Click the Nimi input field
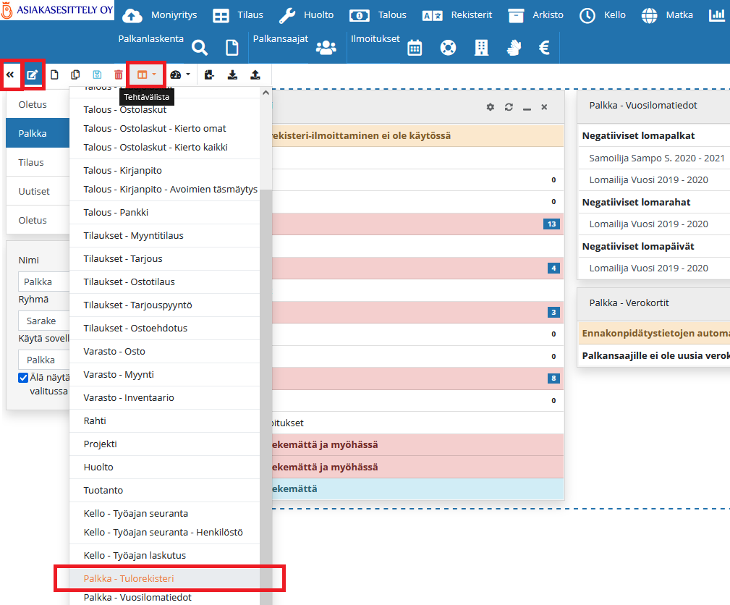Viewport: 730px width, 605px height. (43, 282)
